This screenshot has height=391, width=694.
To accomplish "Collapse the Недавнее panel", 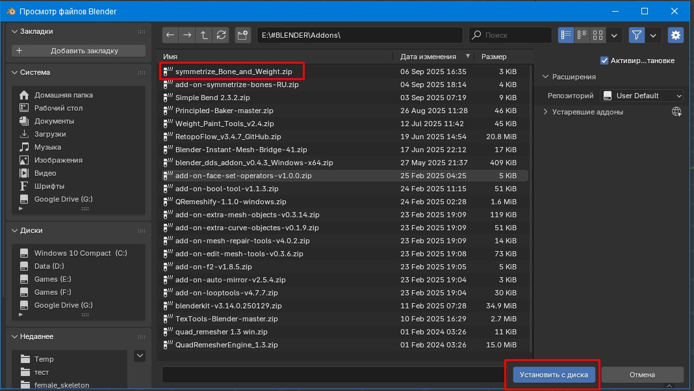I will coord(14,336).
